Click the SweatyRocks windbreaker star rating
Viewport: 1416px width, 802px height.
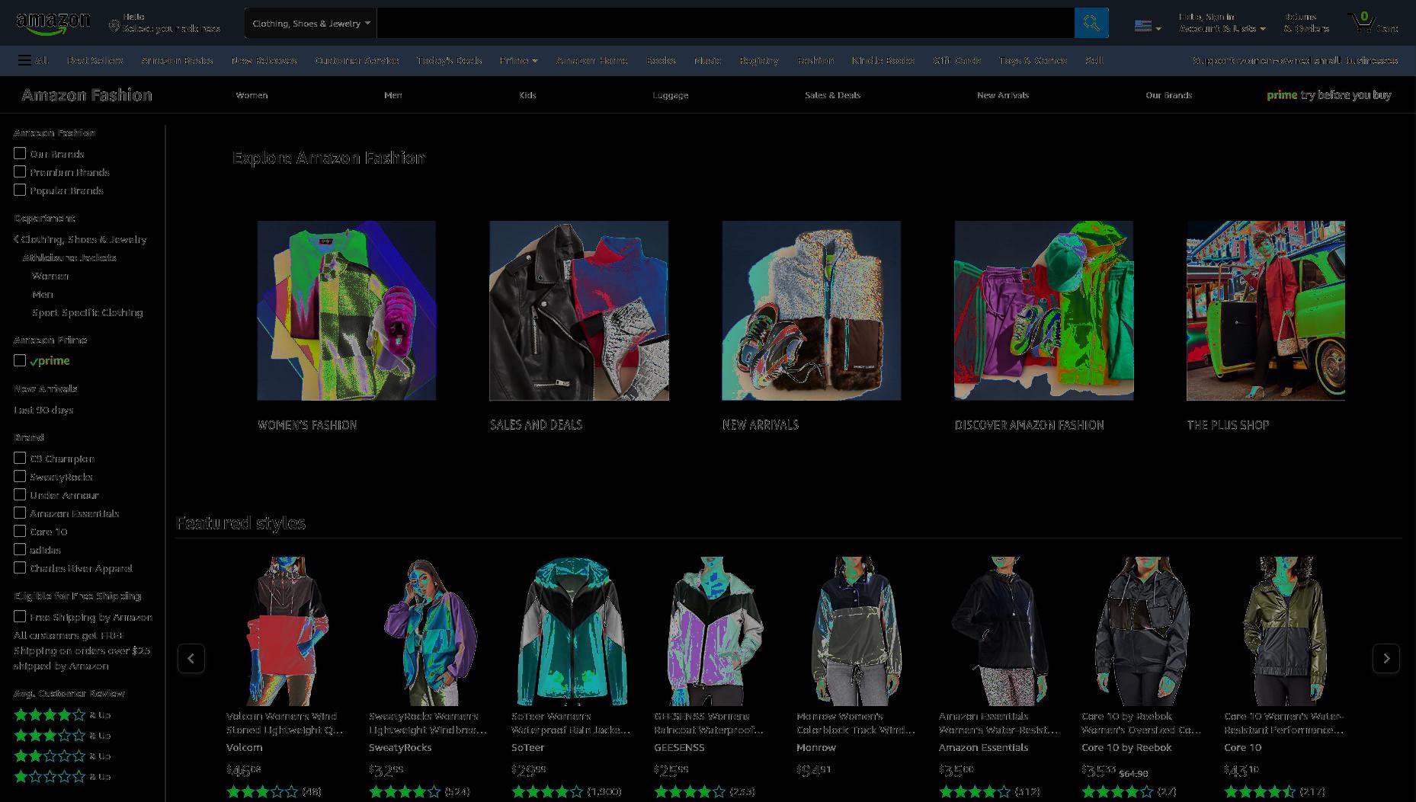click(404, 791)
